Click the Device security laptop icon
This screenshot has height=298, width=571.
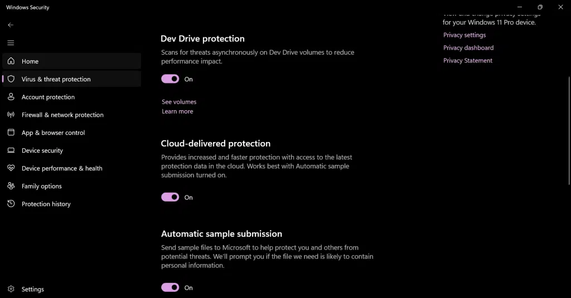pos(11,150)
